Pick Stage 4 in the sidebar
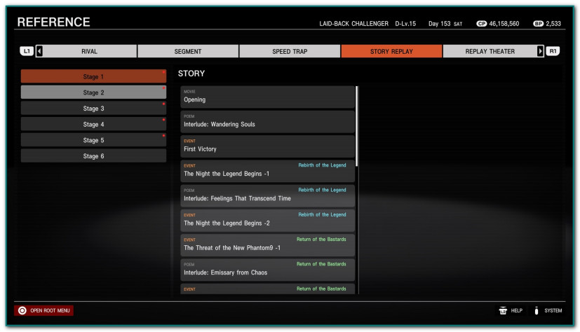The image size is (580, 332). tap(93, 124)
